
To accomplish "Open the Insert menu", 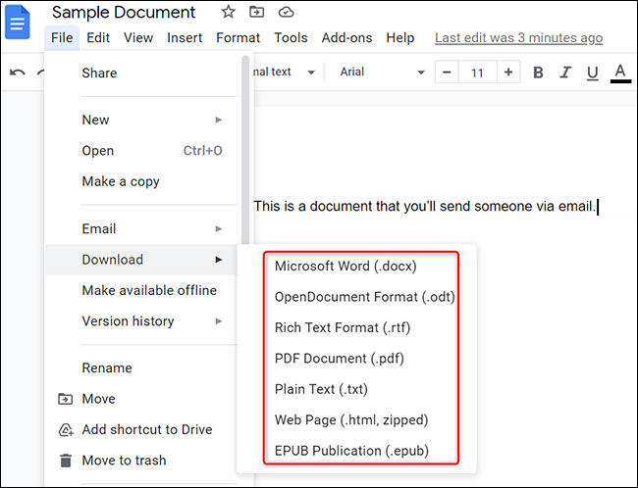I will pos(185,38).
